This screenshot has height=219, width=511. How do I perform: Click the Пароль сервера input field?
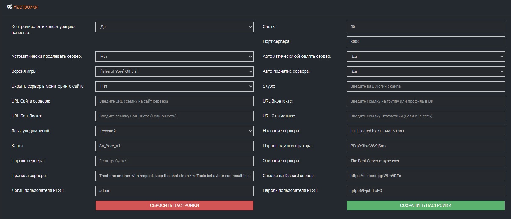point(174,161)
